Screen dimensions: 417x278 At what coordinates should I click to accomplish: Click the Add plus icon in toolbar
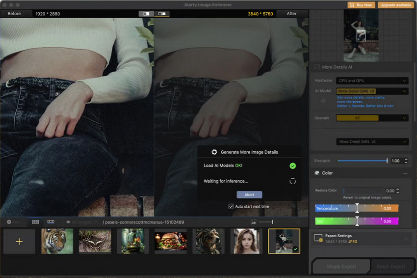tap(9, 222)
